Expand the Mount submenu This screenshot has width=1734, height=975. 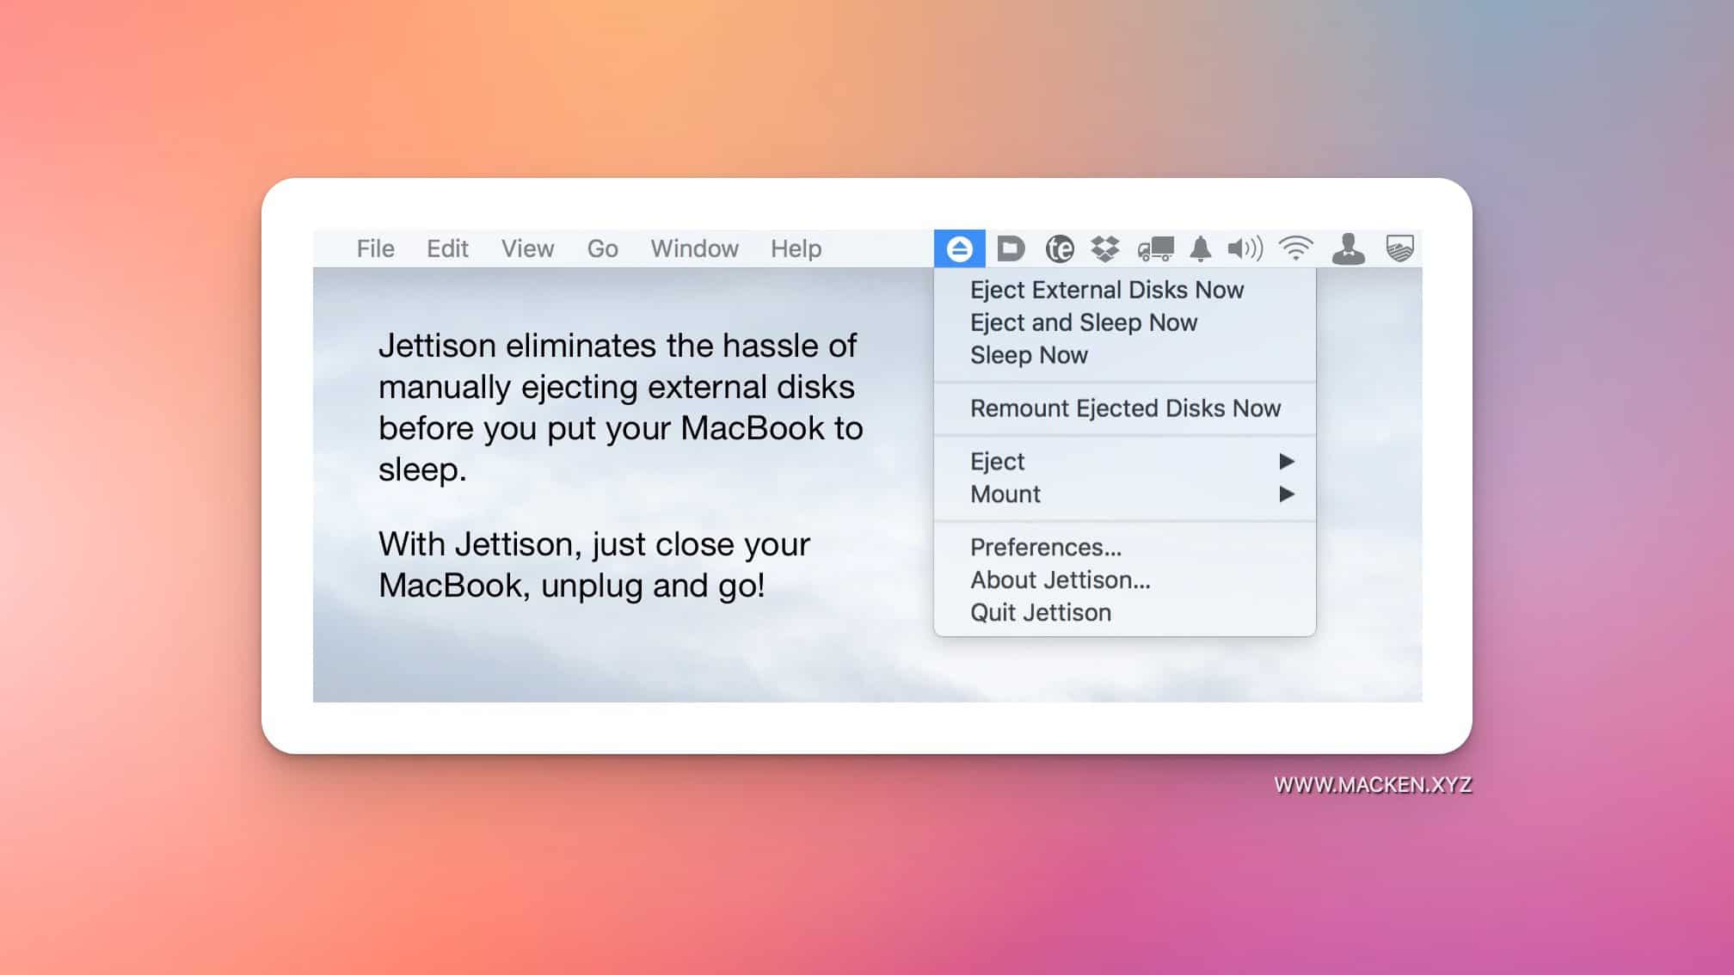click(x=1124, y=494)
